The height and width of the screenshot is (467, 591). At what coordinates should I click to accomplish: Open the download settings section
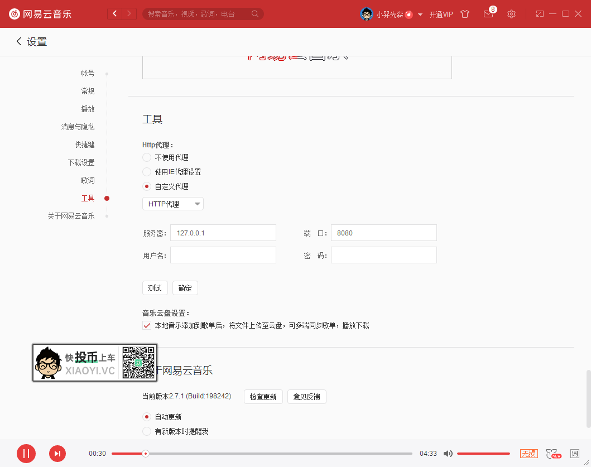coord(81,162)
